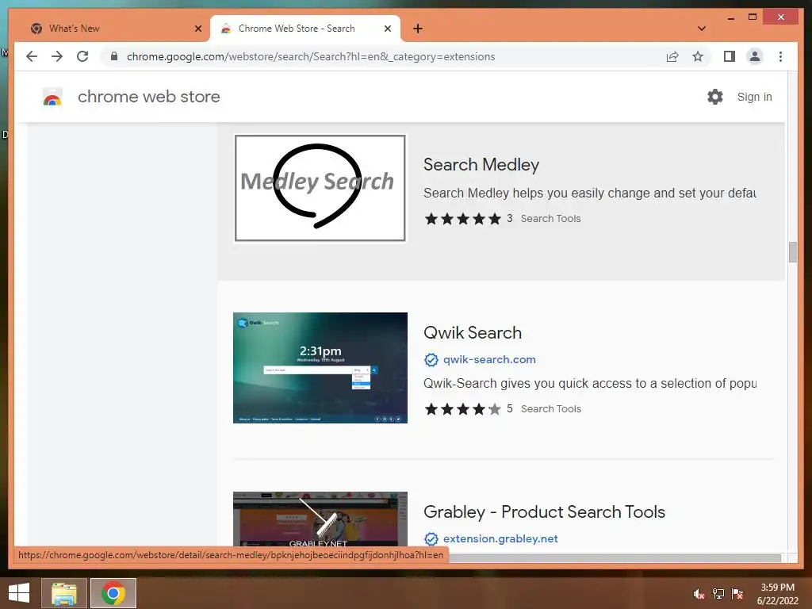The width and height of the screenshot is (812, 609).
Task: Sign in to Chrome Web Store
Action: pos(754,97)
